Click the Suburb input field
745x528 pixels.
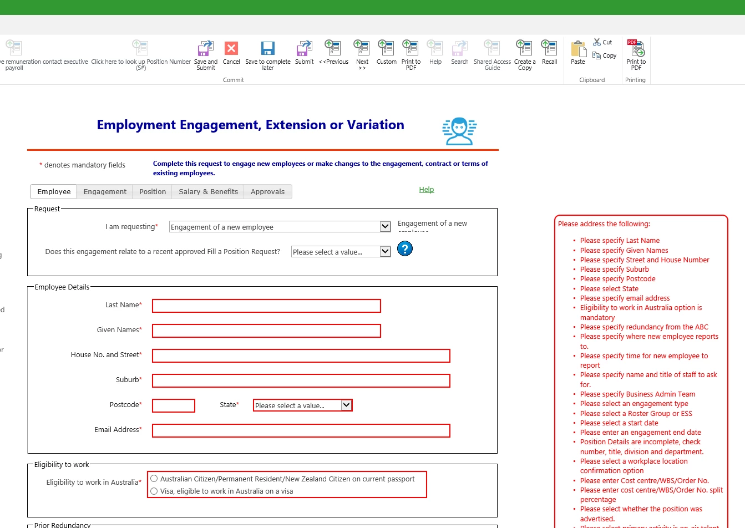[301, 380]
